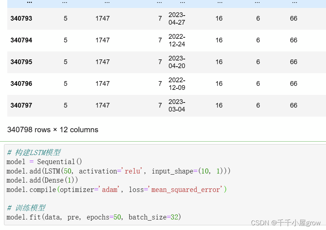Click value 5 in row 340794
Viewport: 326px width, 230px height.
[66, 40]
